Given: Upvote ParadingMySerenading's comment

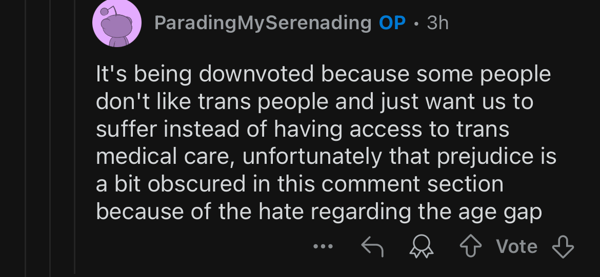Looking at the screenshot, I should coord(470,247).
